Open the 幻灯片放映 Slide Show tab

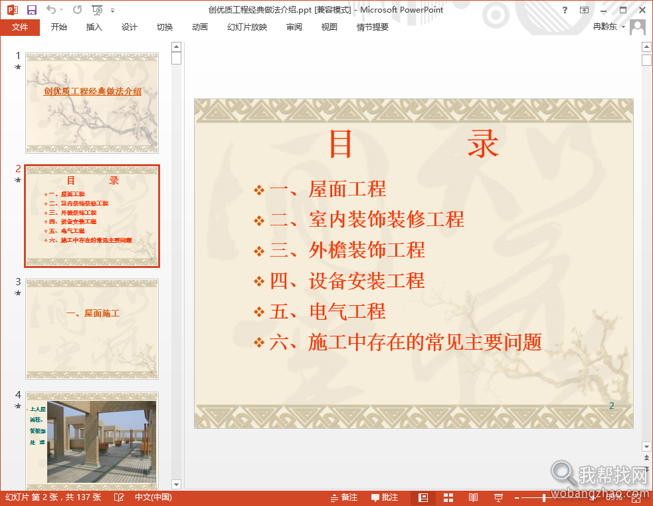[247, 27]
